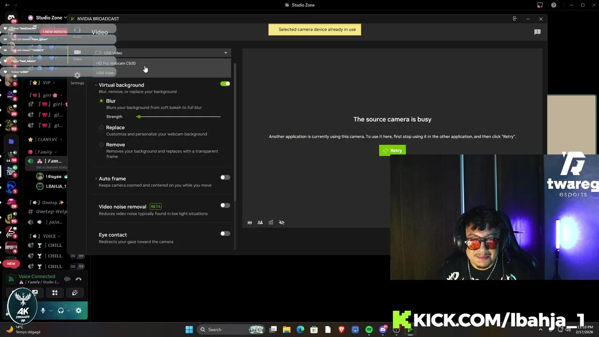Click the mirror/flip preview icon
599x337 pixels.
pos(250,222)
